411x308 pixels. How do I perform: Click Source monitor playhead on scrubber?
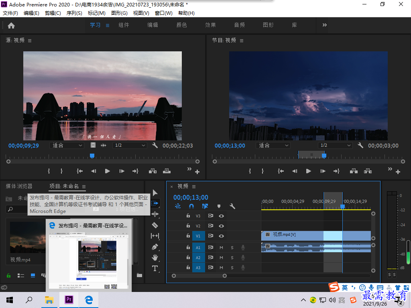click(x=92, y=156)
